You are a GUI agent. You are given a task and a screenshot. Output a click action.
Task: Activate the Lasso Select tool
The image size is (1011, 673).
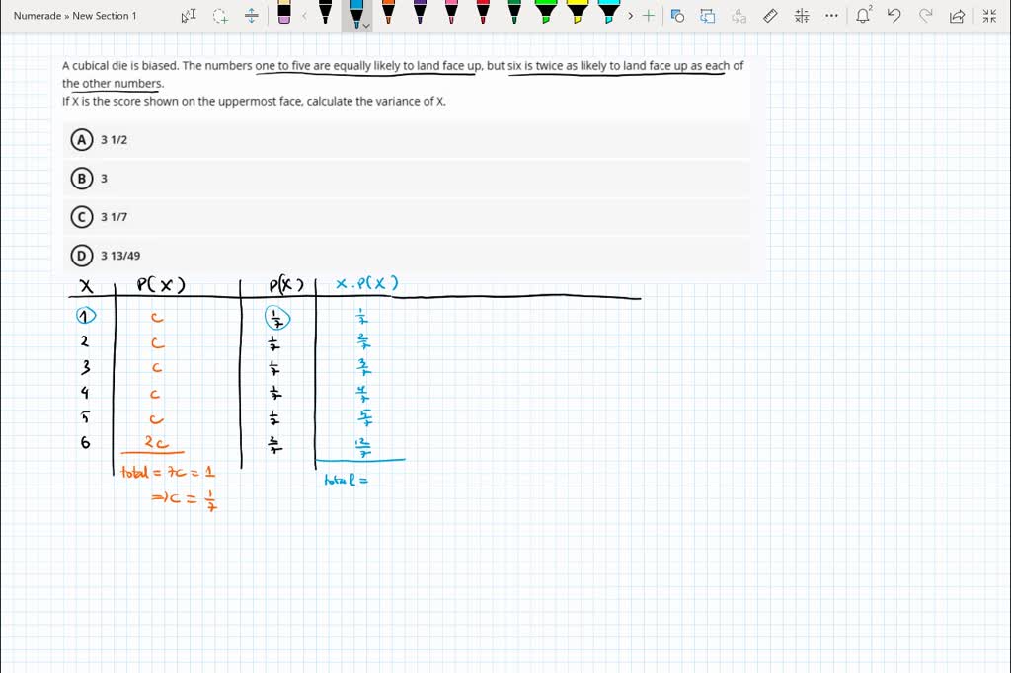tap(220, 16)
